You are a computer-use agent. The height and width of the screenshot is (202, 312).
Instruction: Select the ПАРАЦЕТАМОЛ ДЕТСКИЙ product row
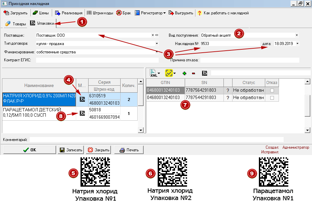[39, 113]
